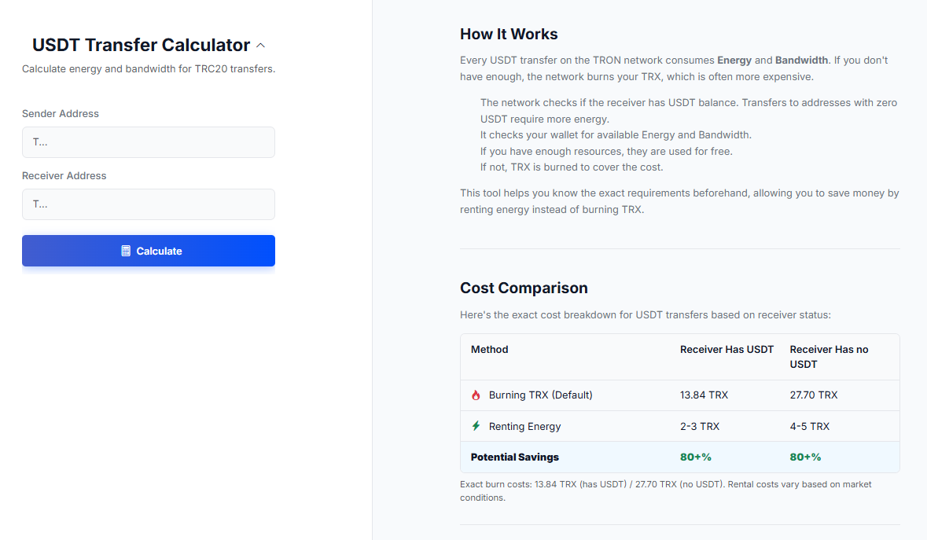Click the bold Bandwidth word in description
Image resolution: width=927 pixels, height=540 pixels.
(801, 61)
